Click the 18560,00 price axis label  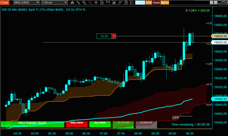coord(220,69)
